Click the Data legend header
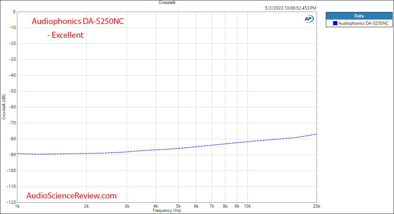The image size is (394, 214). tap(359, 16)
